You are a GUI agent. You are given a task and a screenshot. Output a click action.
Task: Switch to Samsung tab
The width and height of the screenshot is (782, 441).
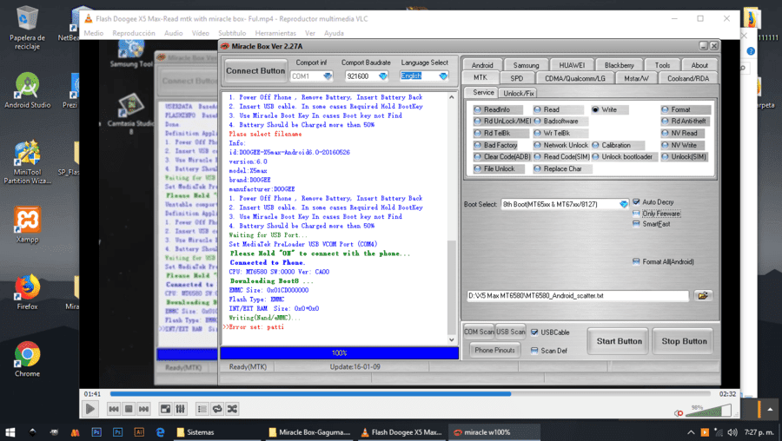click(527, 65)
